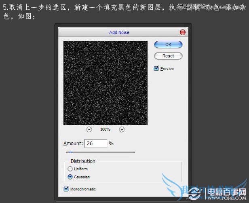Click the noise preview image area

[106, 83]
